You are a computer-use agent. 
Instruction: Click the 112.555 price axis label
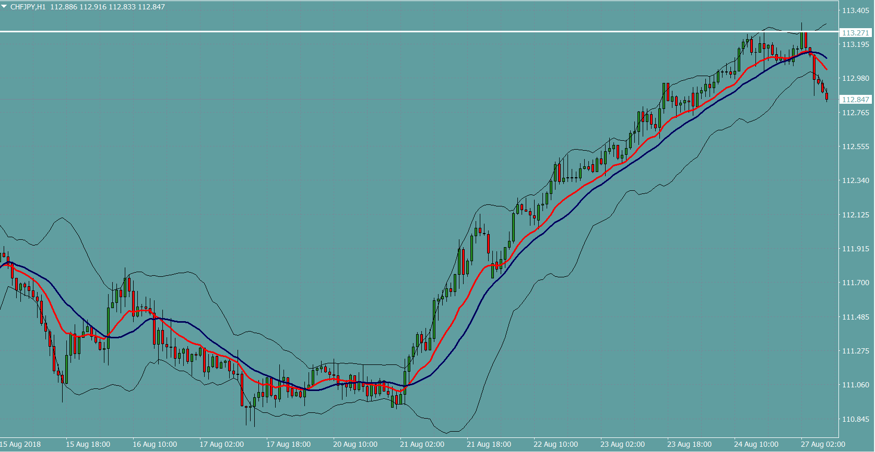pyautogui.click(x=855, y=146)
